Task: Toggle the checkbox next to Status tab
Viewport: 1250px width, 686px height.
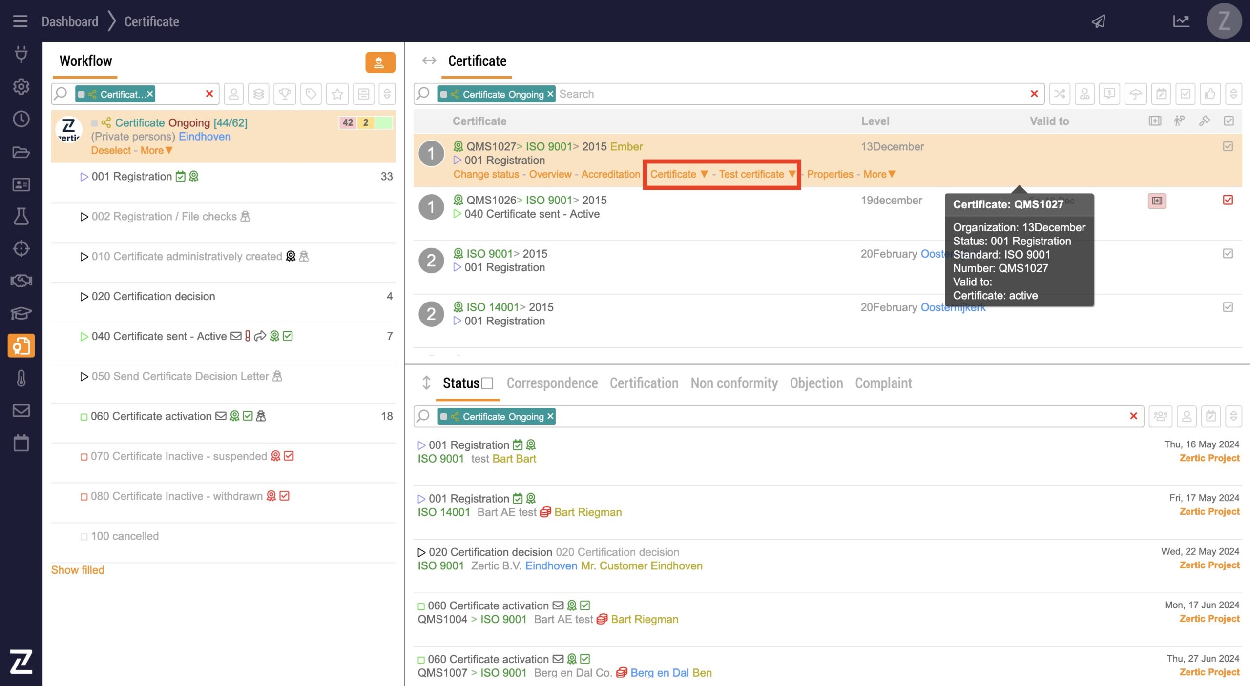Action: (x=487, y=383)
